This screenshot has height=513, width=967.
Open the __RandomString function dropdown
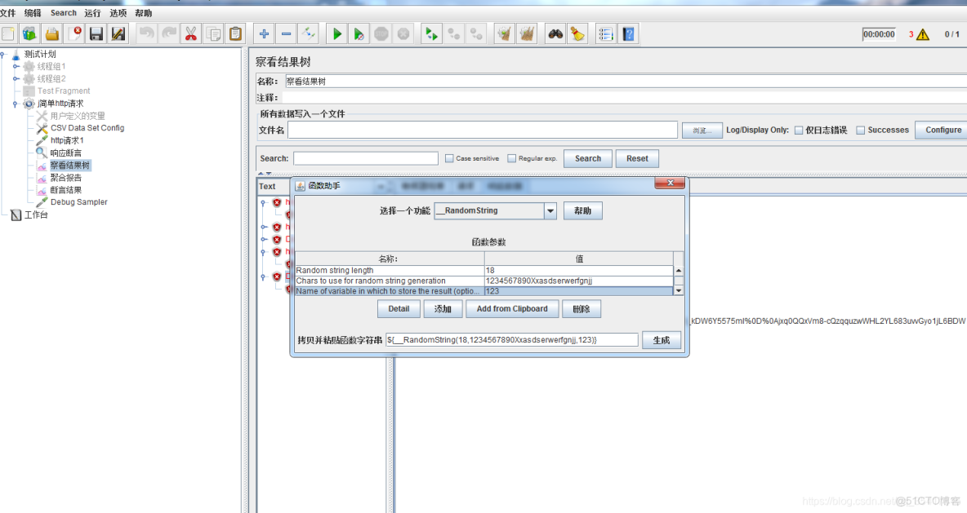pyautogui.click(x=551, y=210)
